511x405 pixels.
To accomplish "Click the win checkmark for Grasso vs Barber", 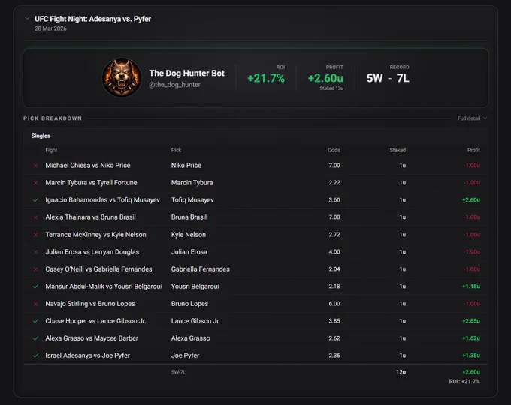I will (x=36, y=338).
